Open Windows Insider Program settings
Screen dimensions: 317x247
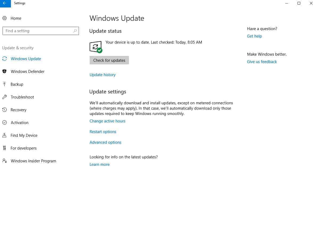pyautogui.click(x=33, y=161)
